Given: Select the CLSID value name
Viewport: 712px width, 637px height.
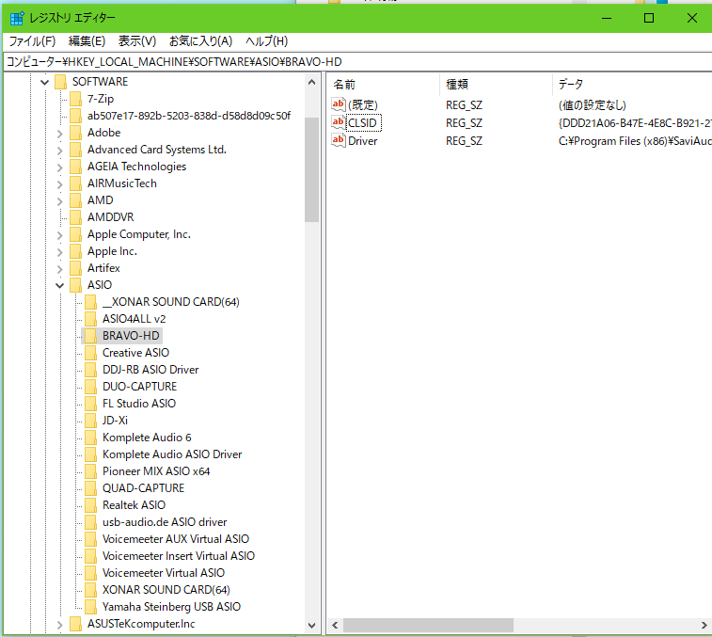Looking at the screenshot, I should (x=362, y=123).
